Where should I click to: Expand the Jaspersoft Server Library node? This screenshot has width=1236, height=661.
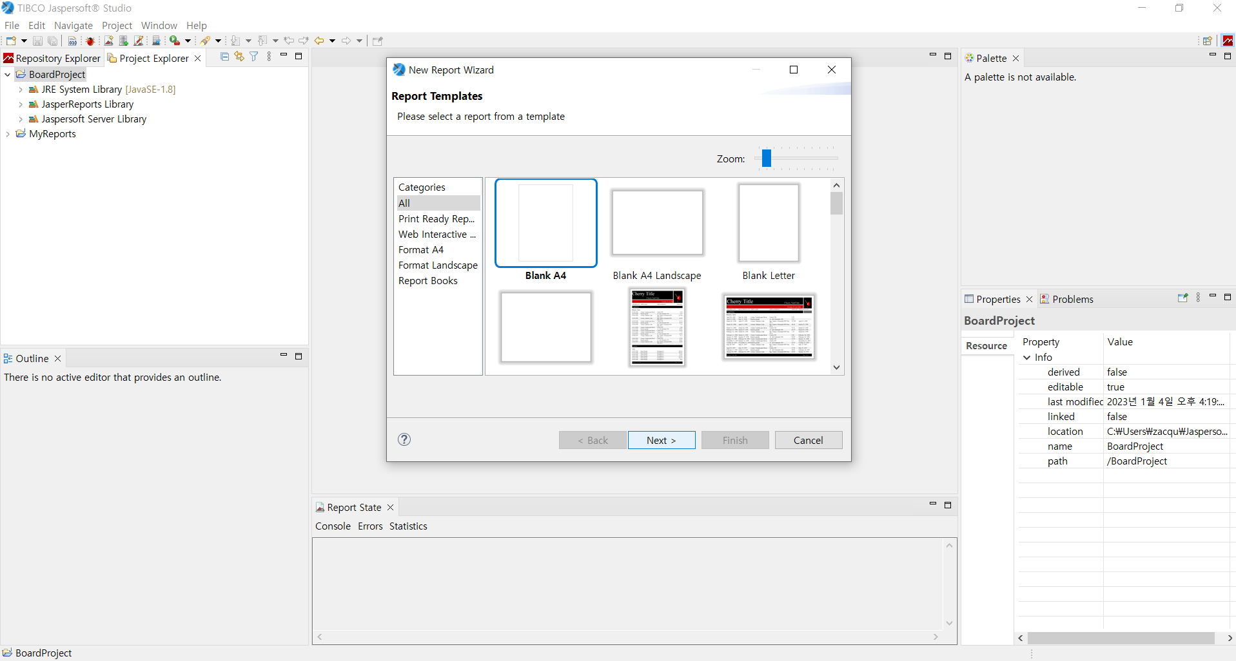[21, 119]
